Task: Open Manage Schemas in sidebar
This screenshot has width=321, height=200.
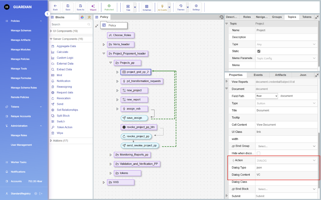Action: 21,30
